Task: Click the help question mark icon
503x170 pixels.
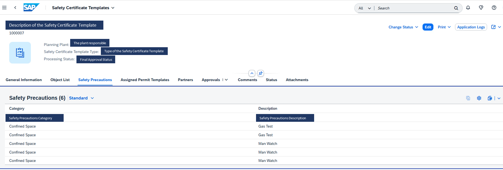Action: (494, 8)
